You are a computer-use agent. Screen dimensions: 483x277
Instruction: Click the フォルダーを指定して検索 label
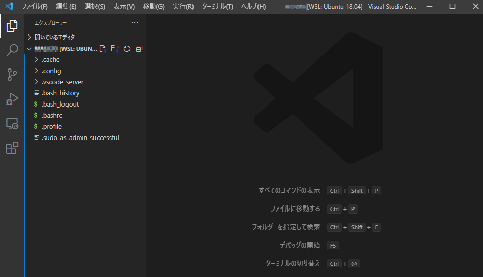[286, 227]
